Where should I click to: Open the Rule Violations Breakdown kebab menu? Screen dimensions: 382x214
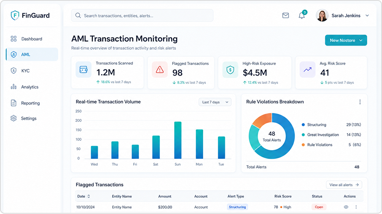(360, 102)
